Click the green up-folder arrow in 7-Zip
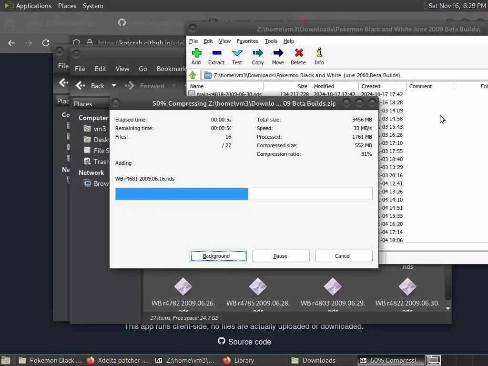The width and height of the screenshot is (488, 366). [x=193, y=75]
